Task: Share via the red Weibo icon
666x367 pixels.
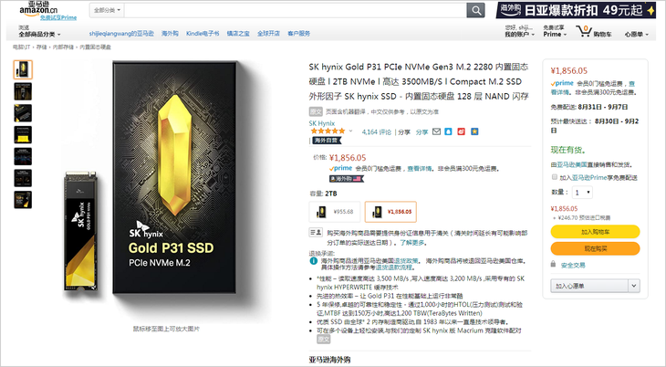Action: (x=462, y=131)
